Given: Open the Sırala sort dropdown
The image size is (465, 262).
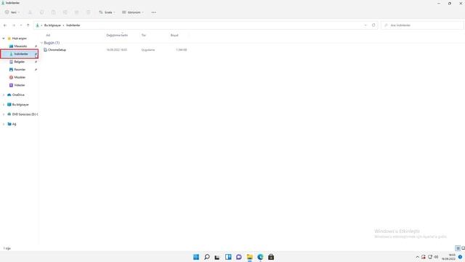Looking at the screenshot, I should click(107, 12).
